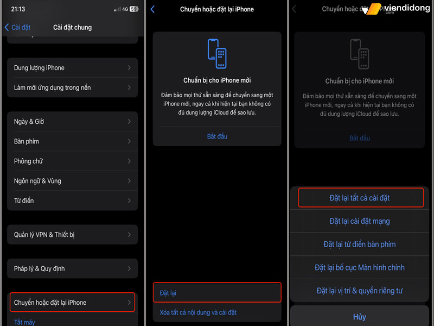The image size is (434, 326).
Task: Tap chevron on Làm mới ứng dụng row
Action: tap(129, 87)
